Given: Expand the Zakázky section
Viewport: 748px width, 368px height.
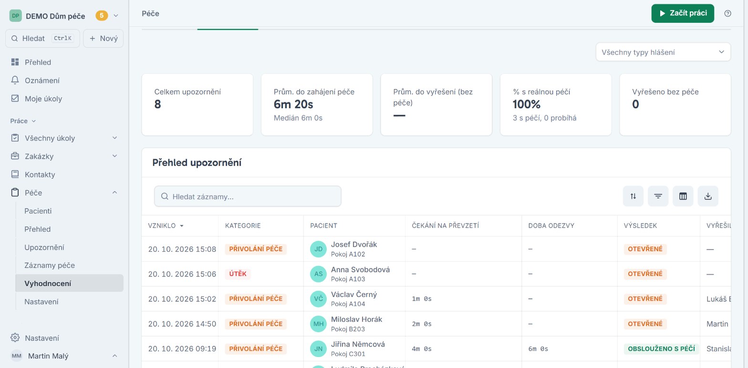Looking at the screenshot, I should pyautogui.click(x=114, y=156).
